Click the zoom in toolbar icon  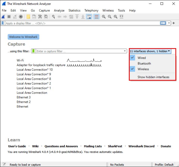(x=104, y=17)
